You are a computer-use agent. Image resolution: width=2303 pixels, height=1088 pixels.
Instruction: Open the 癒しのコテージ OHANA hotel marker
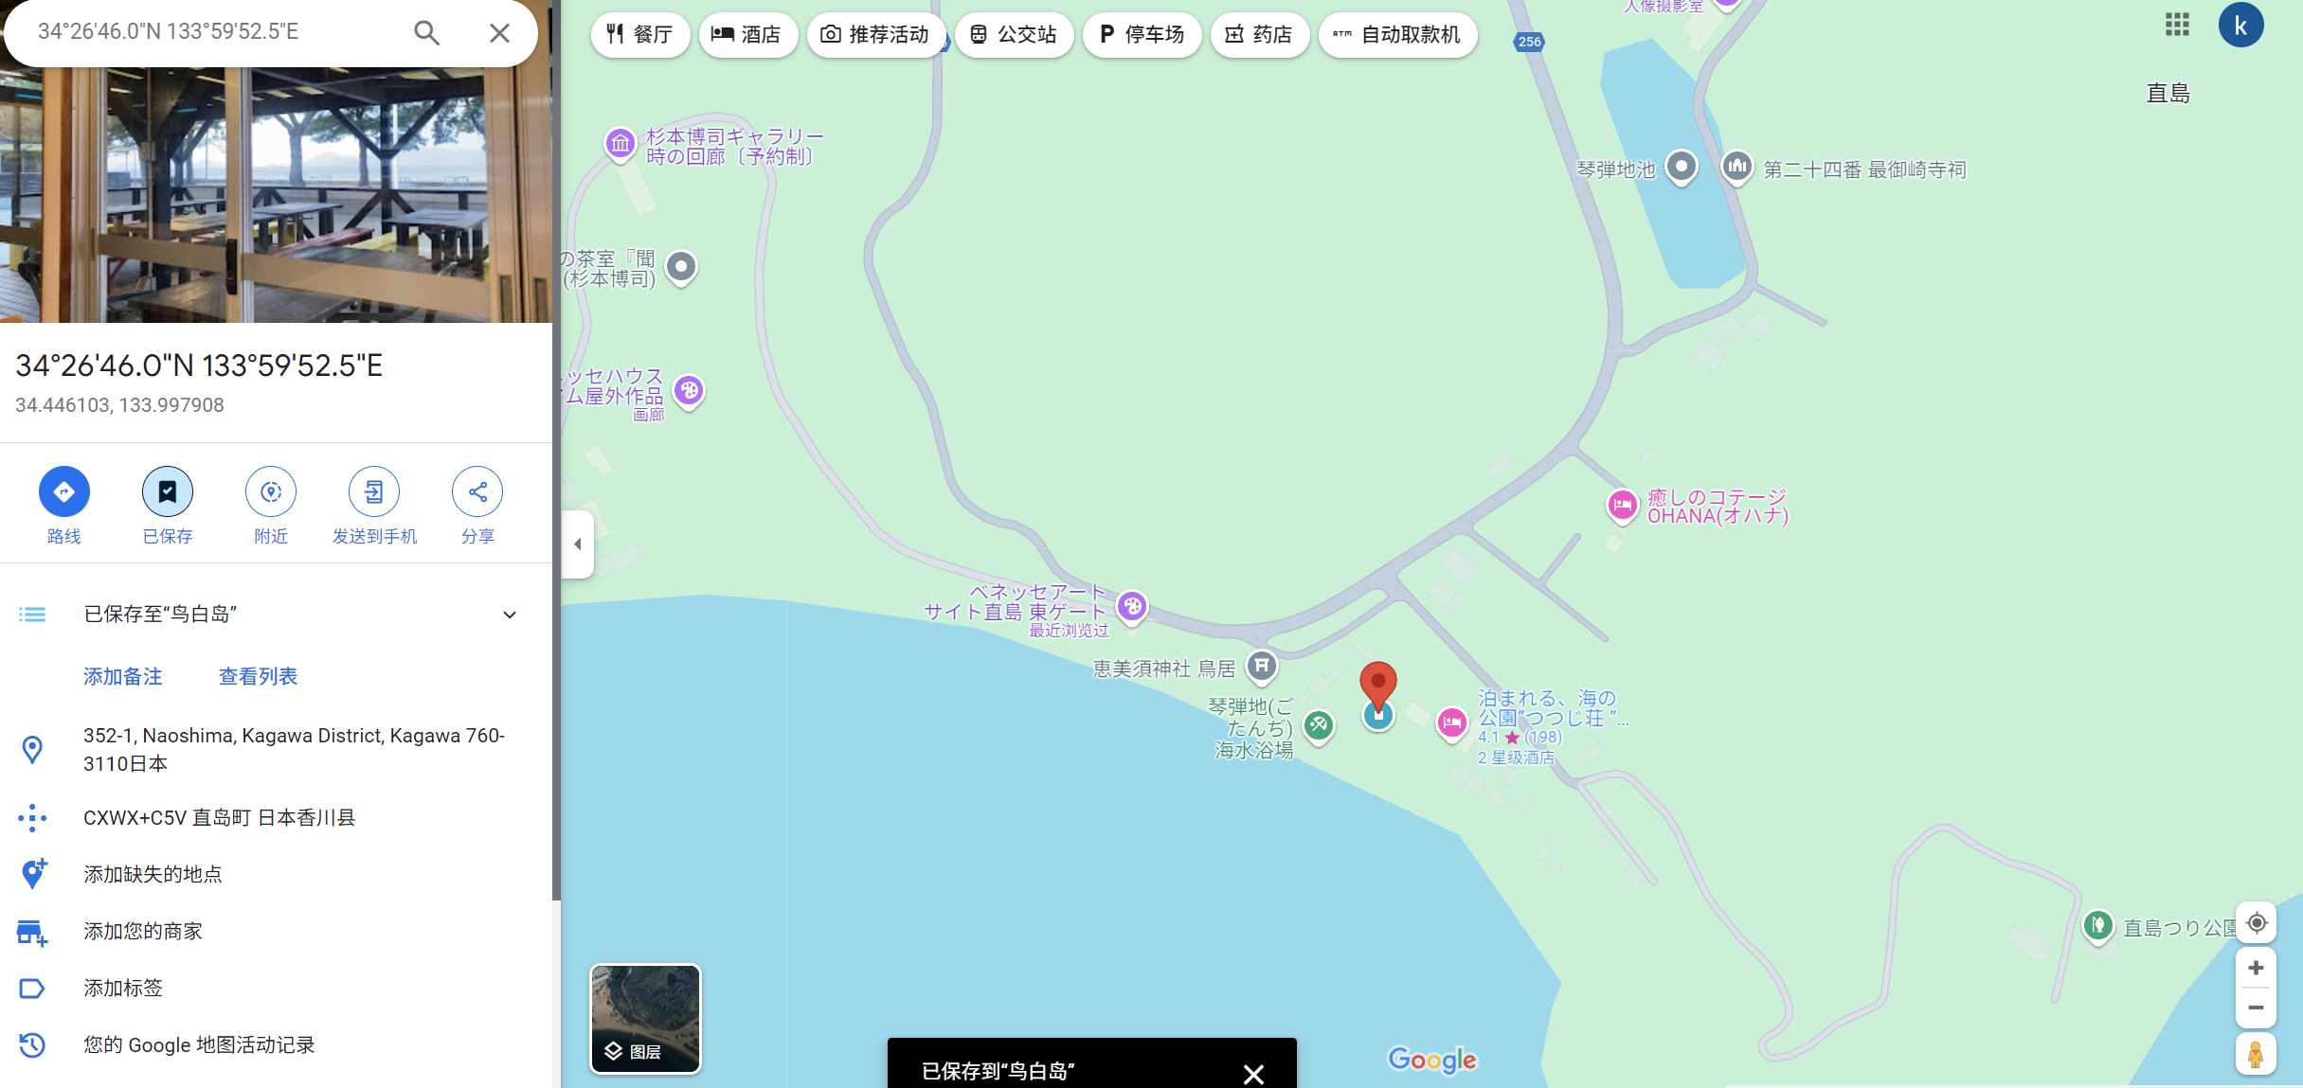(x=1622, y=506)
